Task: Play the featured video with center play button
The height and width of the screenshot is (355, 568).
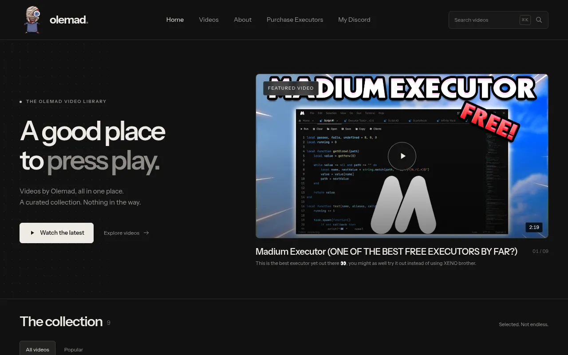Action: 402,156
